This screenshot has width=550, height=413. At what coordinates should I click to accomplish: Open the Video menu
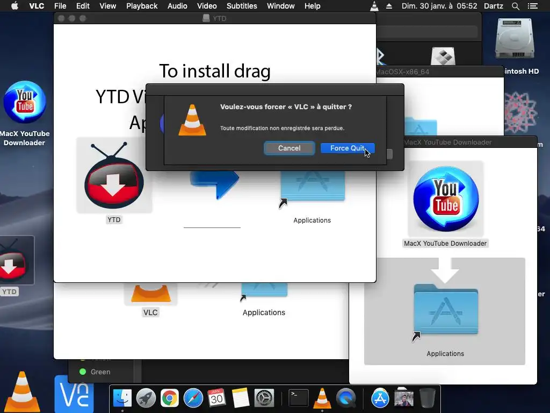207,6
